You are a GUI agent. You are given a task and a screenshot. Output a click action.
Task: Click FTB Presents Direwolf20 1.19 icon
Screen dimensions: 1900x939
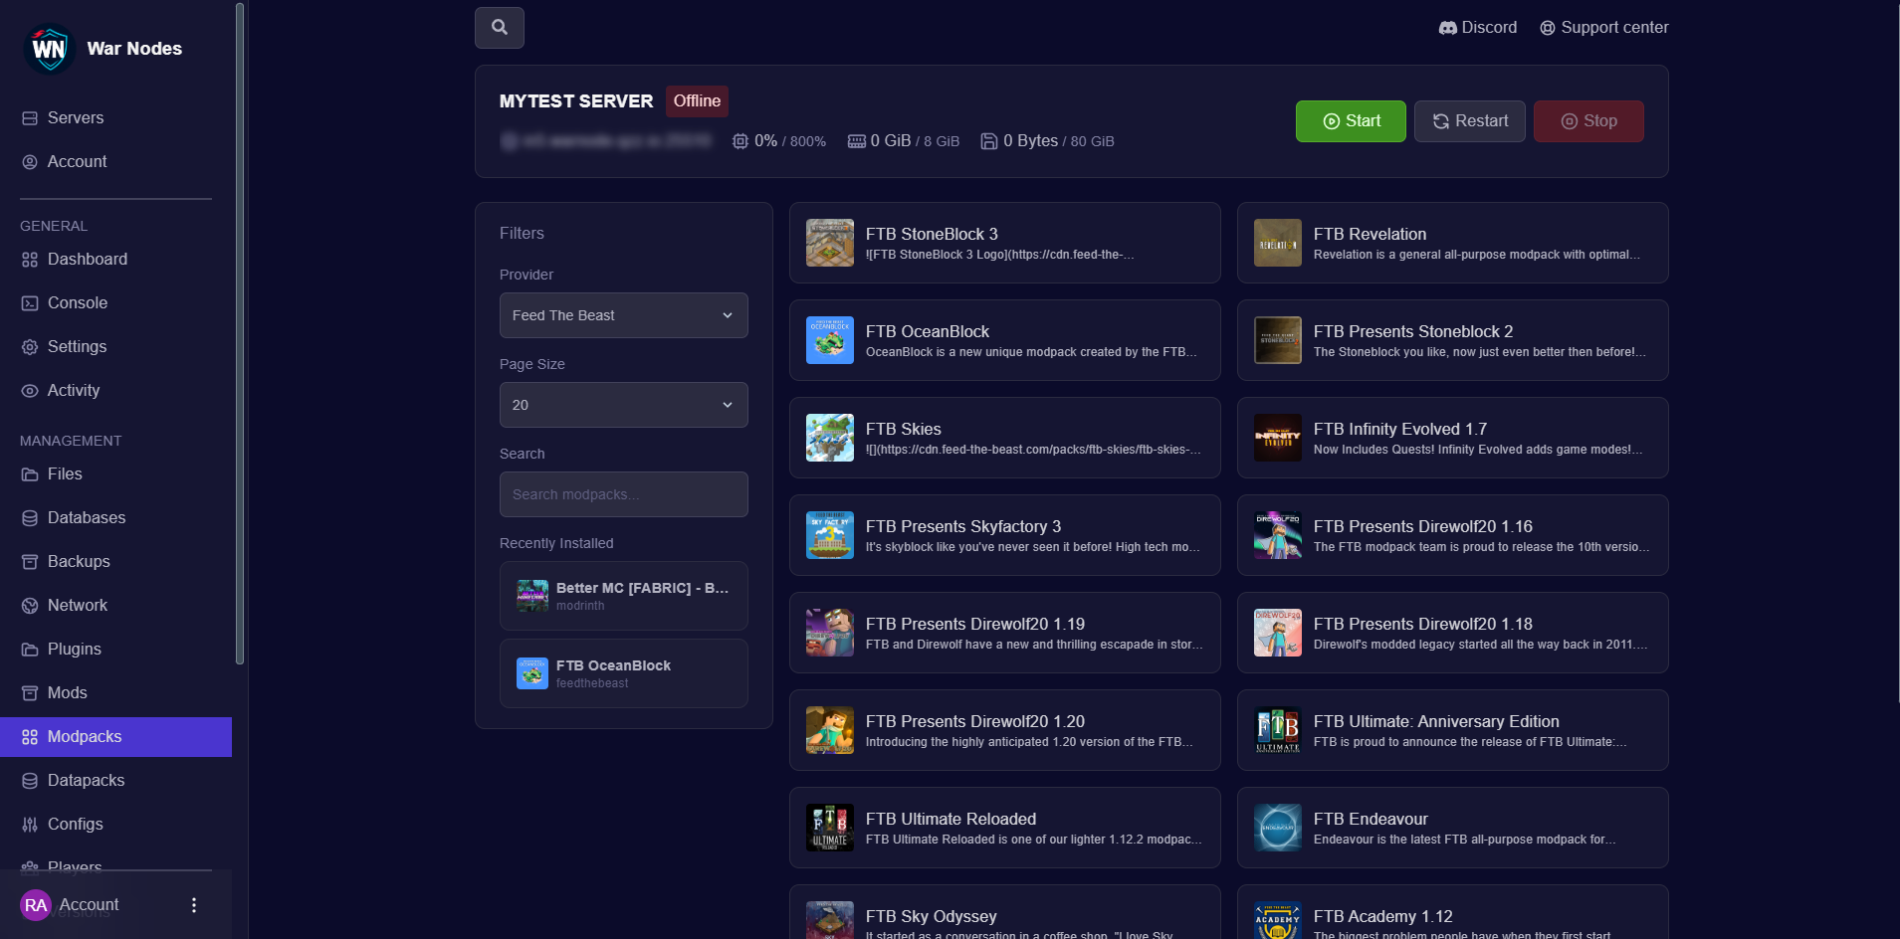(x=830, y=633)
